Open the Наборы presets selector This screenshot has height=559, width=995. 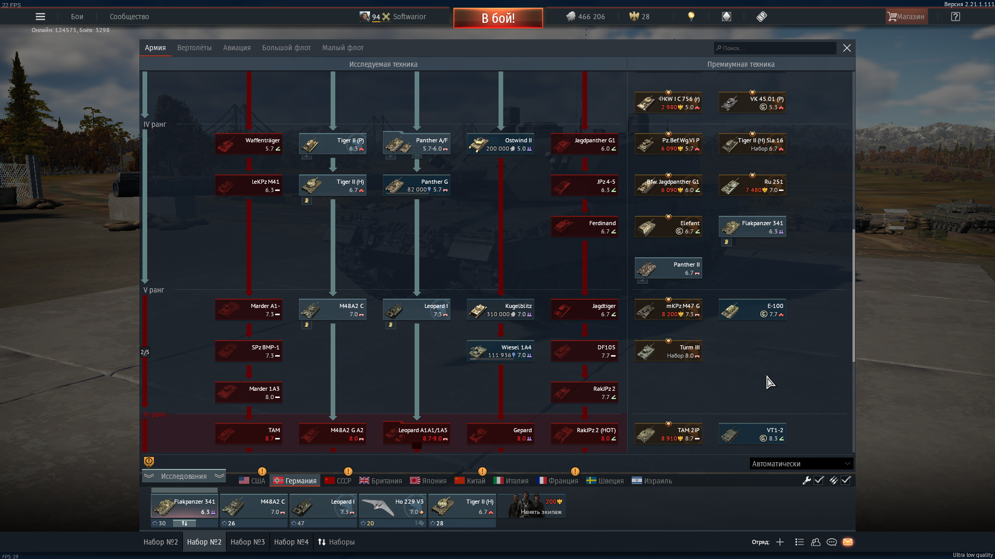pos(336,542)
